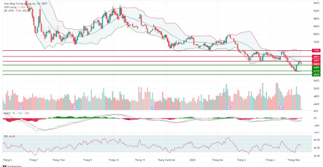The height and width of the screenshot is (167, 323).
Task: Click the 'Tháng Tám' time axis label
Action: coord(59,160)
